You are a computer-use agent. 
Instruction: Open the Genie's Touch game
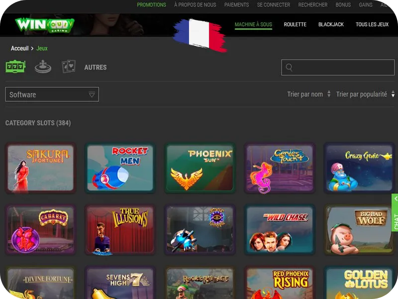tap(280, 168)
